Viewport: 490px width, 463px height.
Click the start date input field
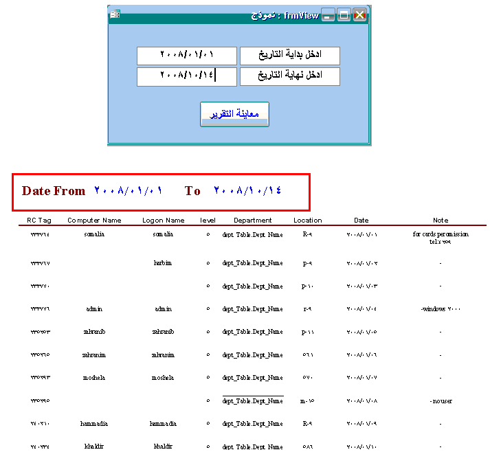[187, 56]
